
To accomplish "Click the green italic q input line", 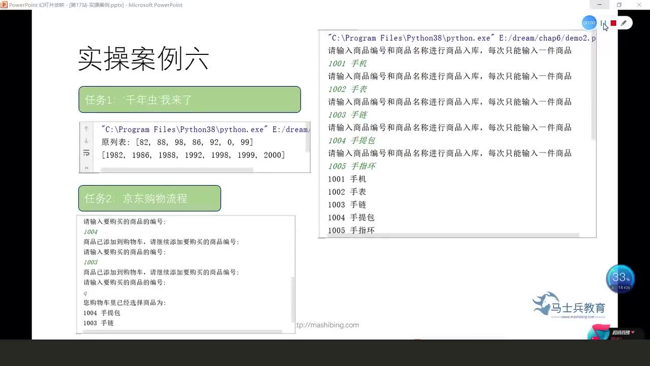I will pos(85,293).
